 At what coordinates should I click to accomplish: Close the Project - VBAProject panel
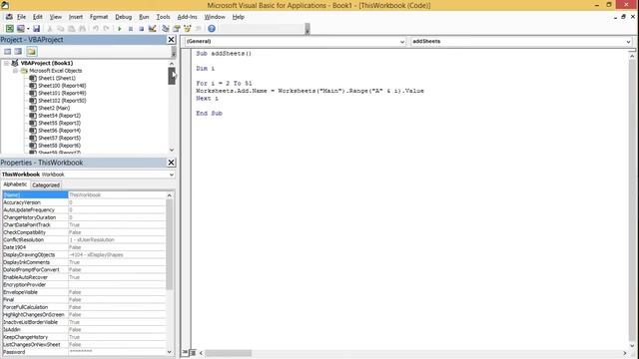pos(171,40)
